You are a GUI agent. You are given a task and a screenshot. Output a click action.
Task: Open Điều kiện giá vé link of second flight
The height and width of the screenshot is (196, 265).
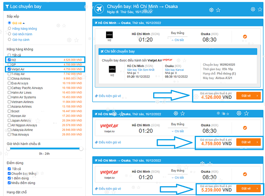pos(108,142)
